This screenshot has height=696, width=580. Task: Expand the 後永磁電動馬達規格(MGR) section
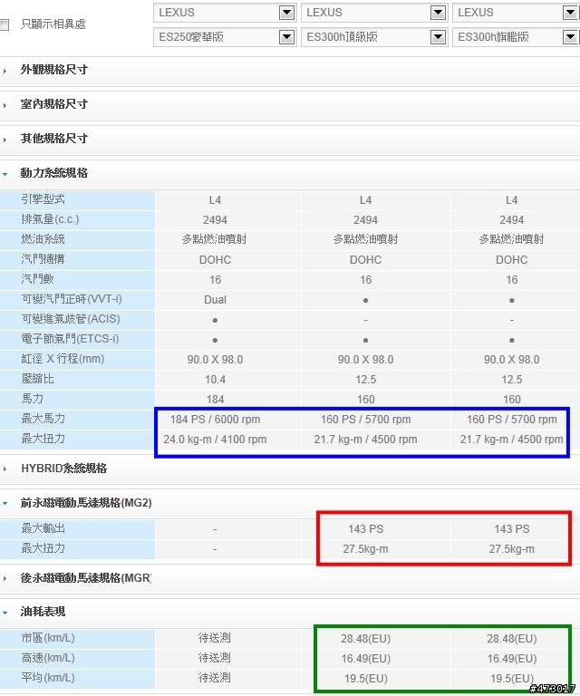pos(86,578)
